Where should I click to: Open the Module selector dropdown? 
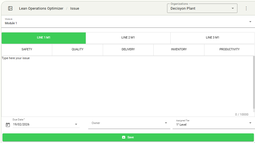coord(250,22)
